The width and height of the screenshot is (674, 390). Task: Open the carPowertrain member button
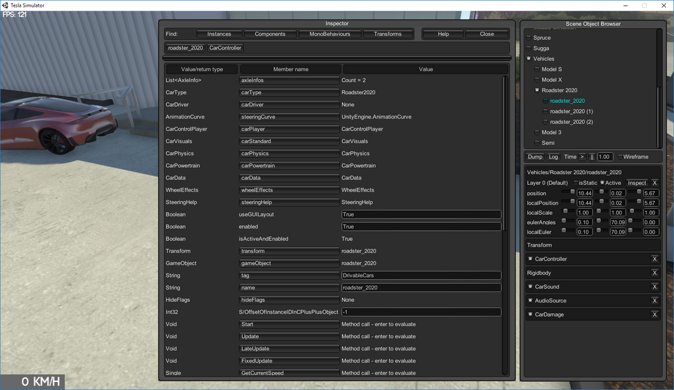(290, 166)
